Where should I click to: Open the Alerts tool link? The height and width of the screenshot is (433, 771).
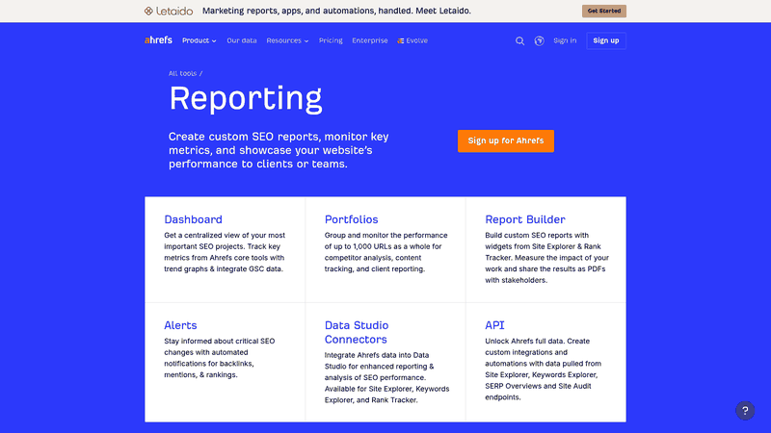coord(180,325)
